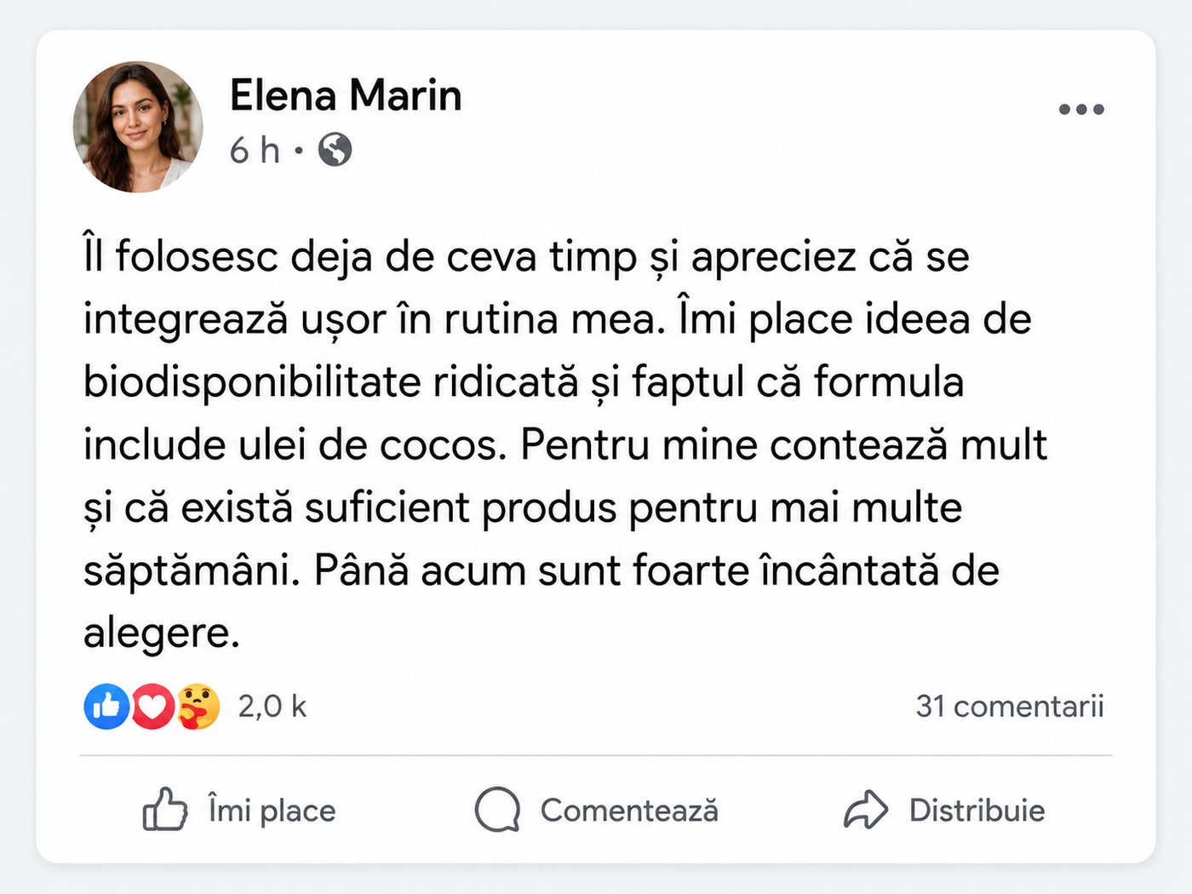Screen dimensions: 1192x894
Task: Select the care hug emoji reaction
Action: (198, 706)
